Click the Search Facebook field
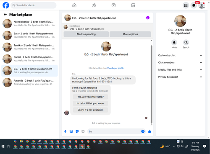 pyautogui.click(x=34, y=5)
